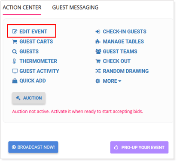Click the Guests magnifier search icon
This screenshot has width=177, height=162.
(x=15, y=51)
